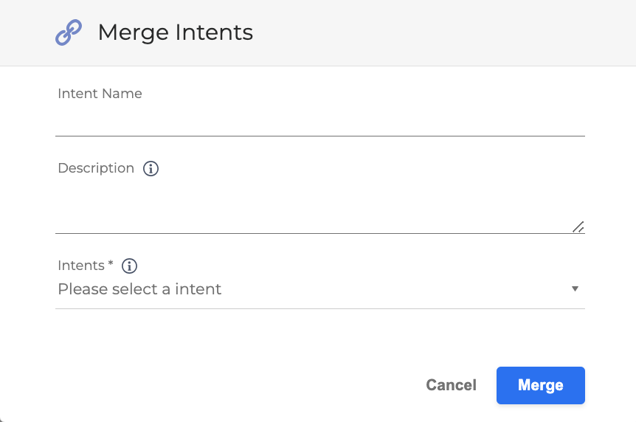
Task: Click the empty footer area left of Cancel
Action: coord(221,385)
